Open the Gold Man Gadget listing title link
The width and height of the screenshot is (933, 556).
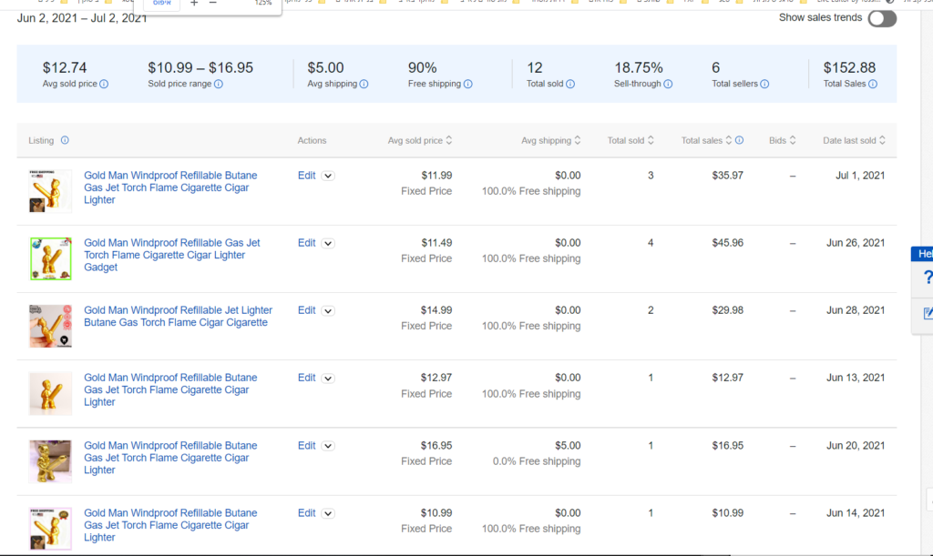pos(171,255)
